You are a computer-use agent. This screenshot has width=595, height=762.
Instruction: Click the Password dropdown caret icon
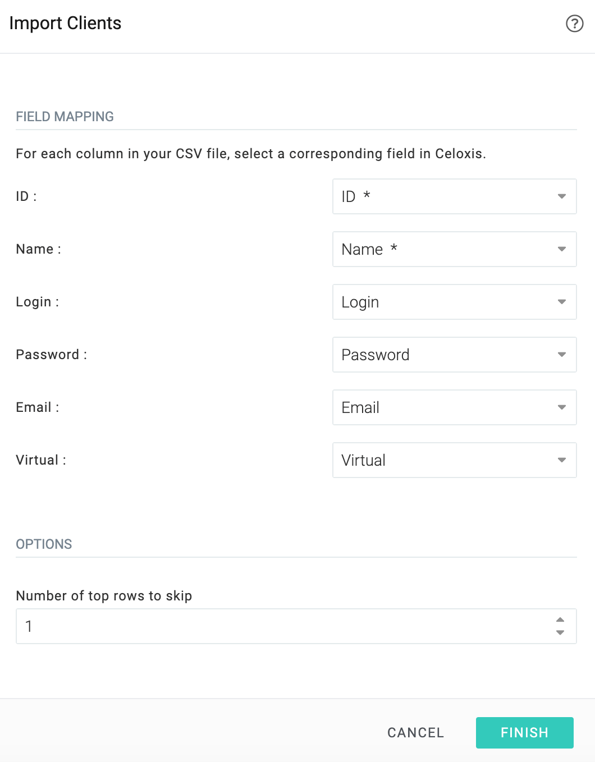tap(561, 355)
